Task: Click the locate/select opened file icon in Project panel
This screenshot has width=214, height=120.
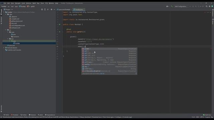Action: click(x=42, y=10)
